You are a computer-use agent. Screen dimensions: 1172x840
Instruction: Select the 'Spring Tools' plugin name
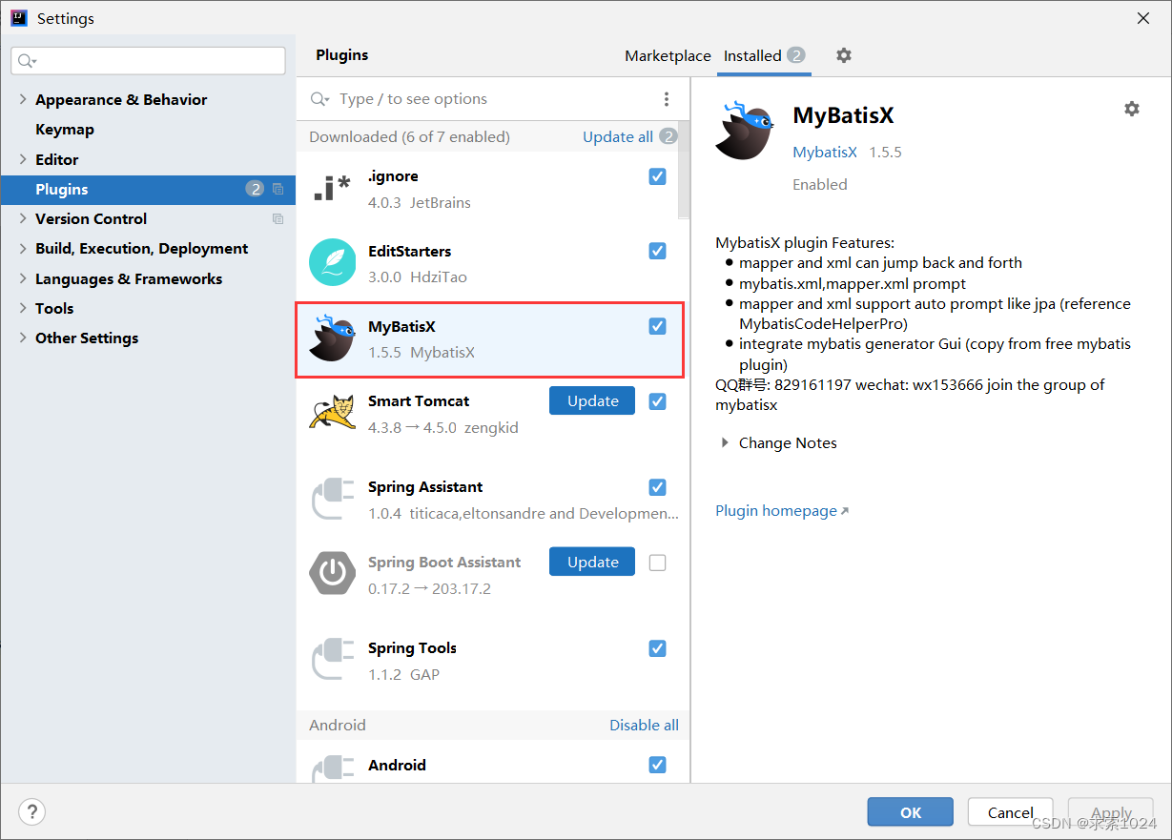pos(412,648)
